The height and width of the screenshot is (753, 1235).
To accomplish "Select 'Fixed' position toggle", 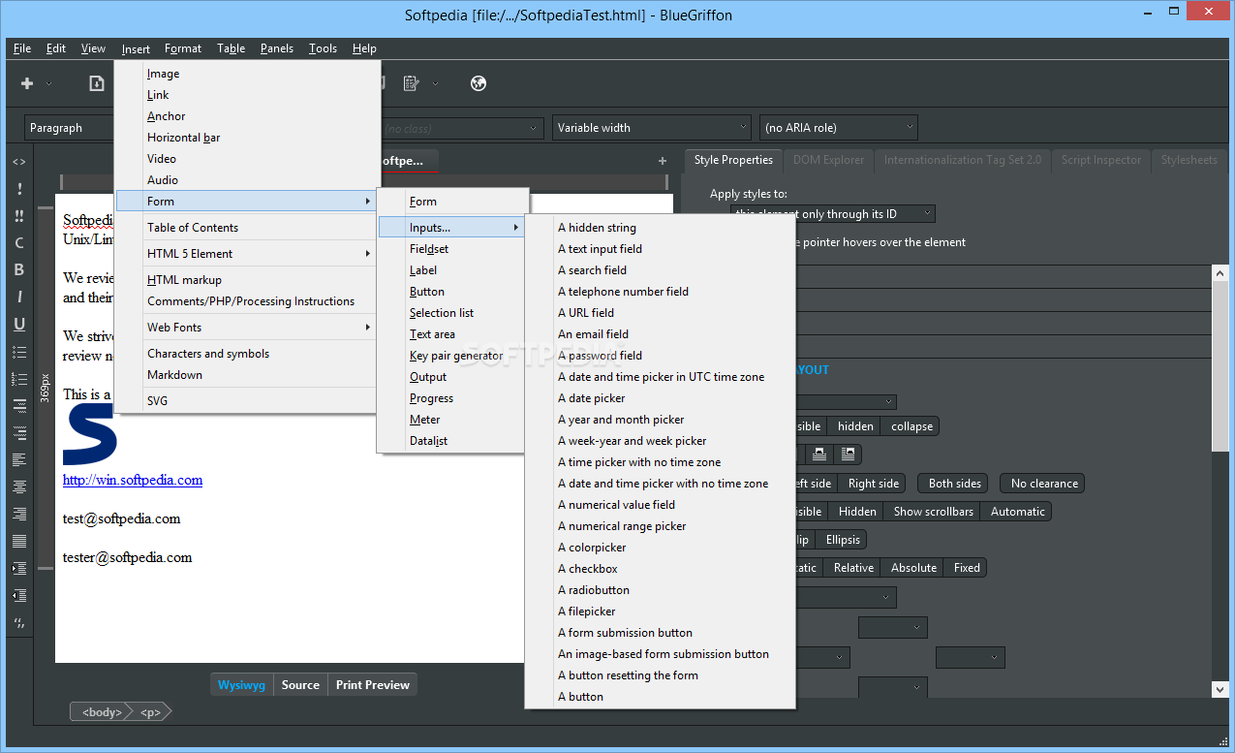I will (x=967, y=568).
